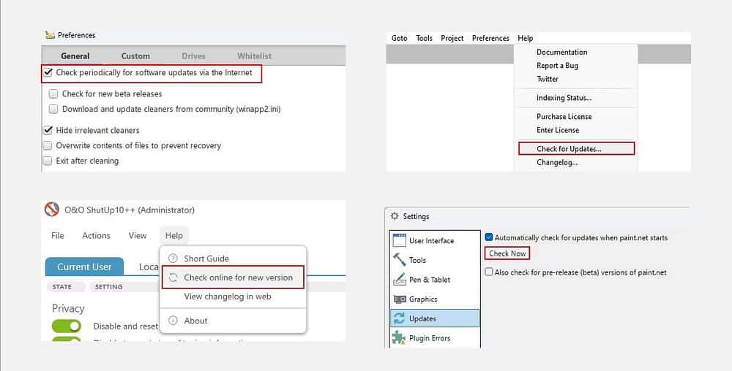Select Pen & Tablet settings category
The image size is (732, 371).
point(435,279)
